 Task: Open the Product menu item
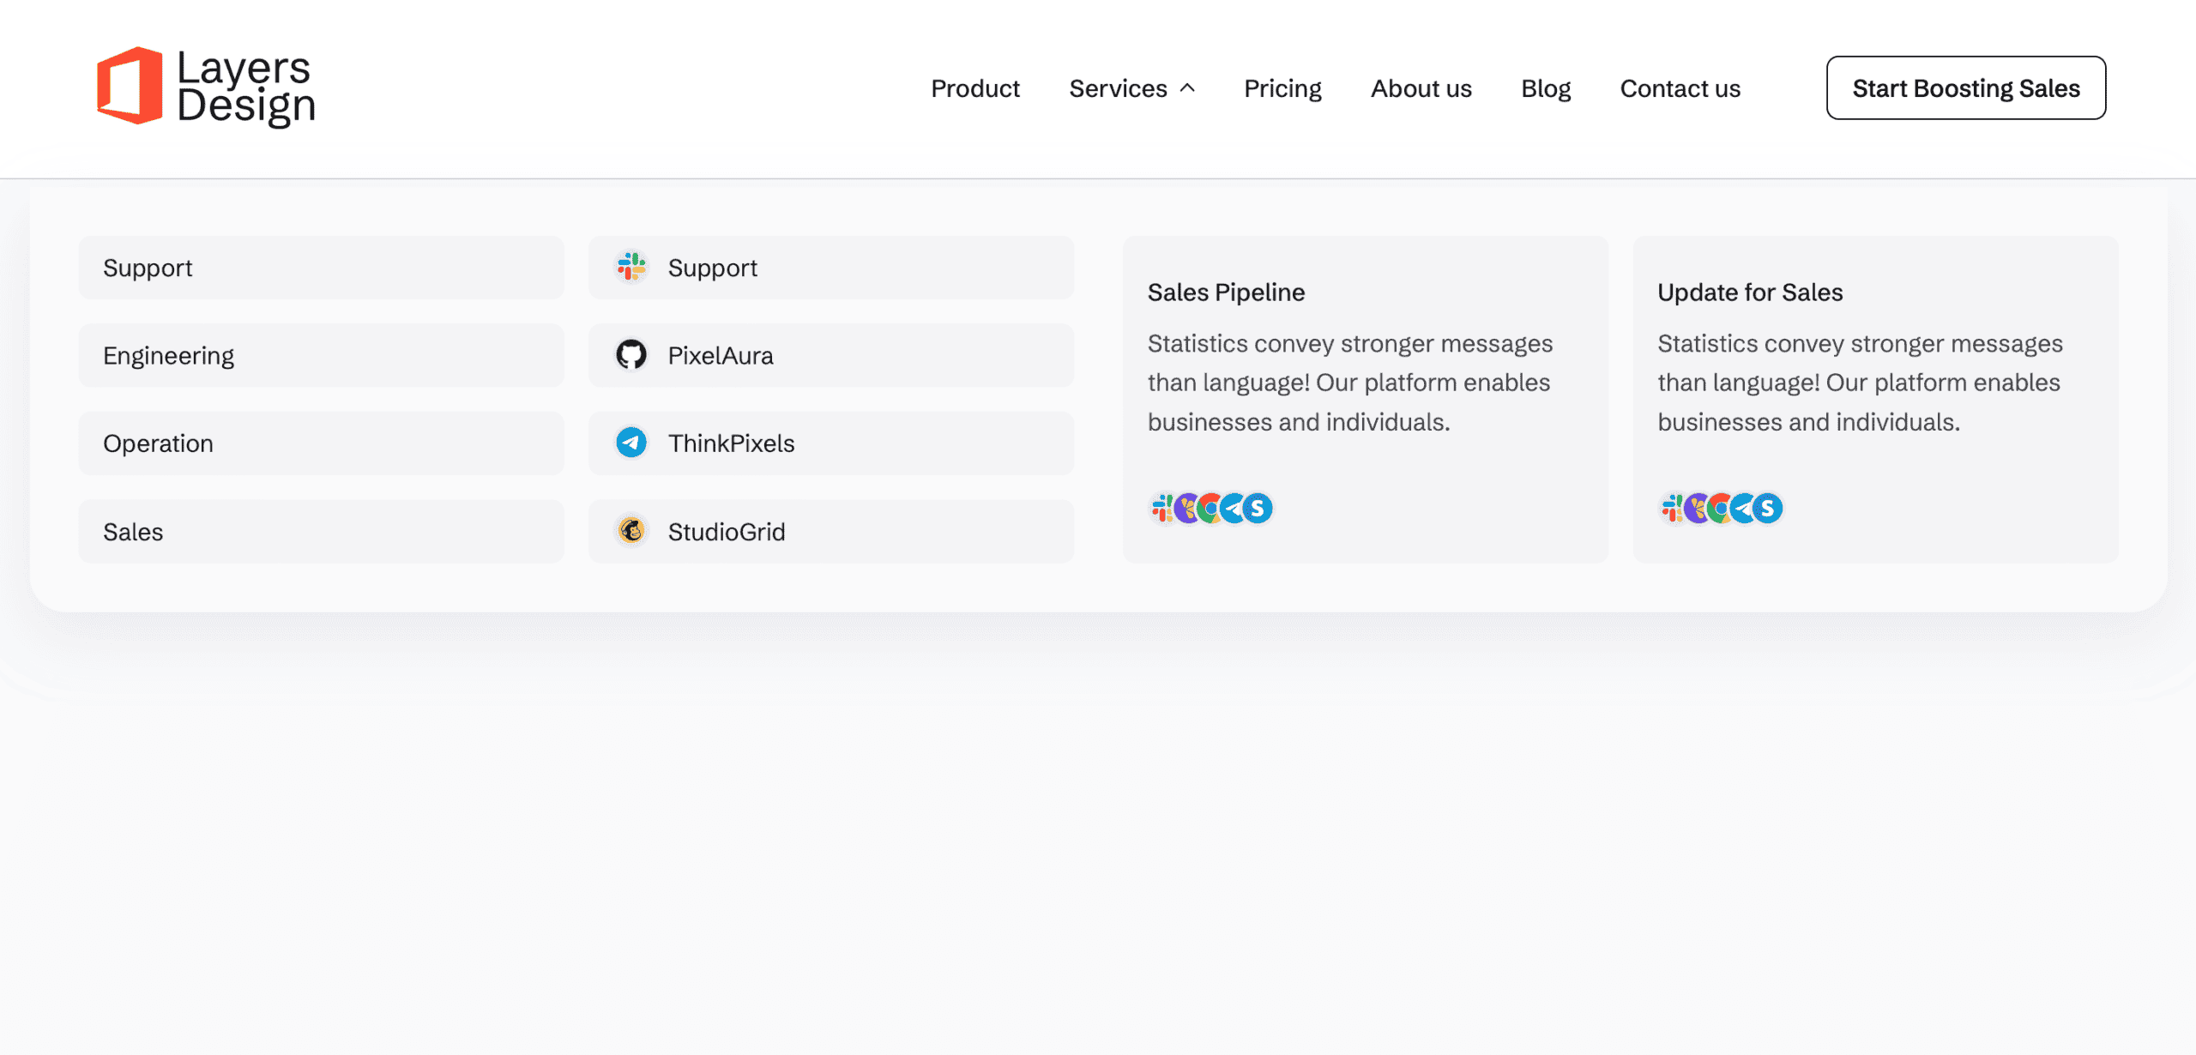tap(975, 88)
